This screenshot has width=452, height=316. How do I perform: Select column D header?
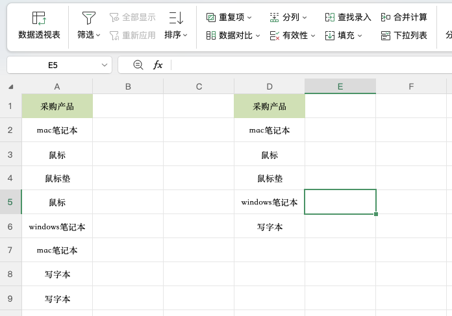tap(270, 86)
